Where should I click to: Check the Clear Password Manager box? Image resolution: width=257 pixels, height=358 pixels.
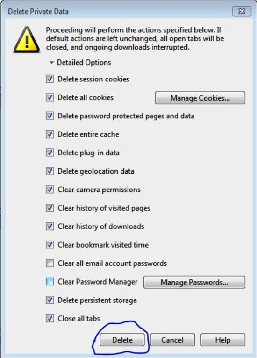pos(50,282)
